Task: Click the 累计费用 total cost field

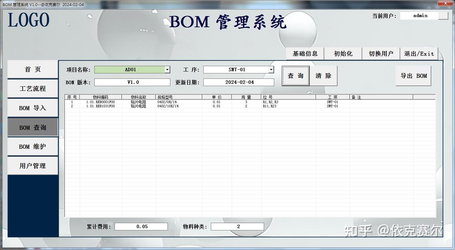Action: [141, 226]
